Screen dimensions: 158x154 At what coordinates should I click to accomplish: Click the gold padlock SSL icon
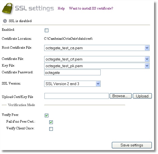point(7,8)
